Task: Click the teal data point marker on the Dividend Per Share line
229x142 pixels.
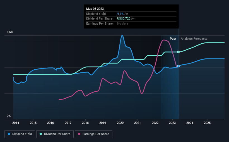Action: click(x=178, y=52)
